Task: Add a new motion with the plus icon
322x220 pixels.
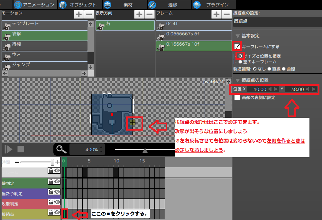Action: (x=78, y=14)
